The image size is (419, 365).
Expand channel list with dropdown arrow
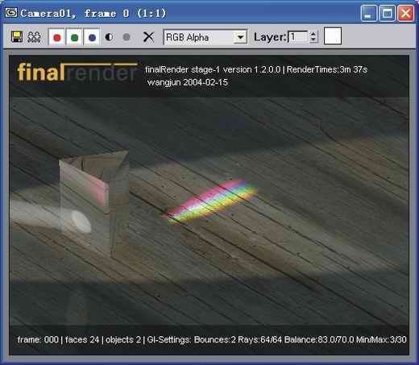pos(240,37)
